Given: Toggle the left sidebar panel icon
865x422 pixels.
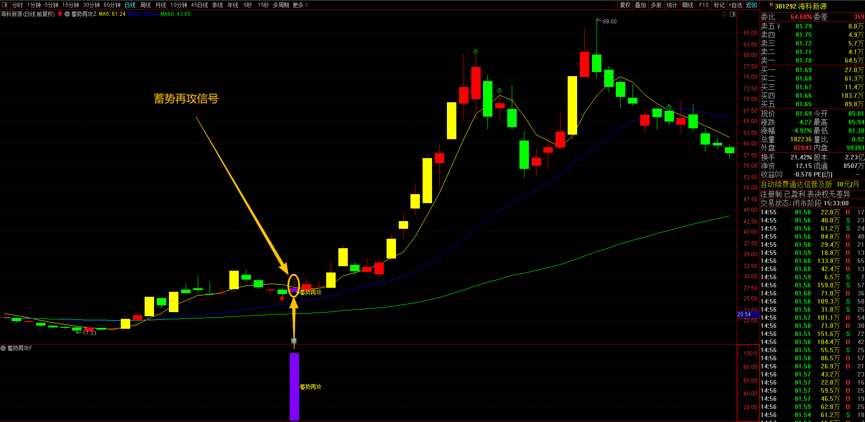Looking at the screenshot, I should (5, 5).
